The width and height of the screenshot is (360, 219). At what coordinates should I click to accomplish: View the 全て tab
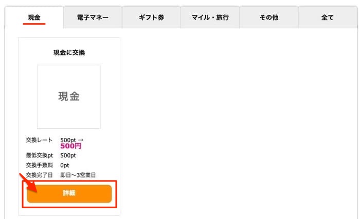coord(328,17)
